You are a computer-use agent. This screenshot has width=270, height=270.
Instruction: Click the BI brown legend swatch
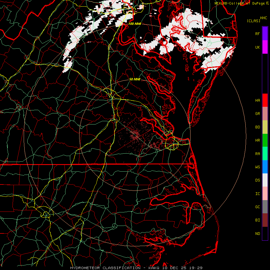click(265, 220)
